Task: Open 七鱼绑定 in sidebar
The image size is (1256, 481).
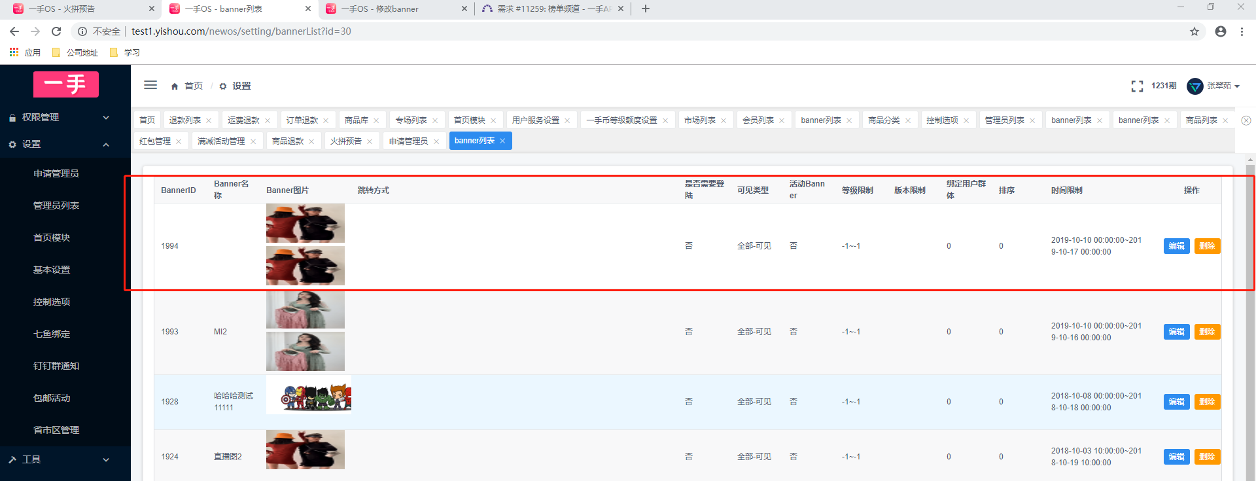Action: (52, 334)
